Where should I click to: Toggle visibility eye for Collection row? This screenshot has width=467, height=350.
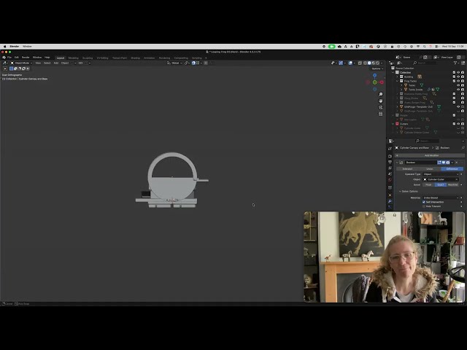point(458,73)
